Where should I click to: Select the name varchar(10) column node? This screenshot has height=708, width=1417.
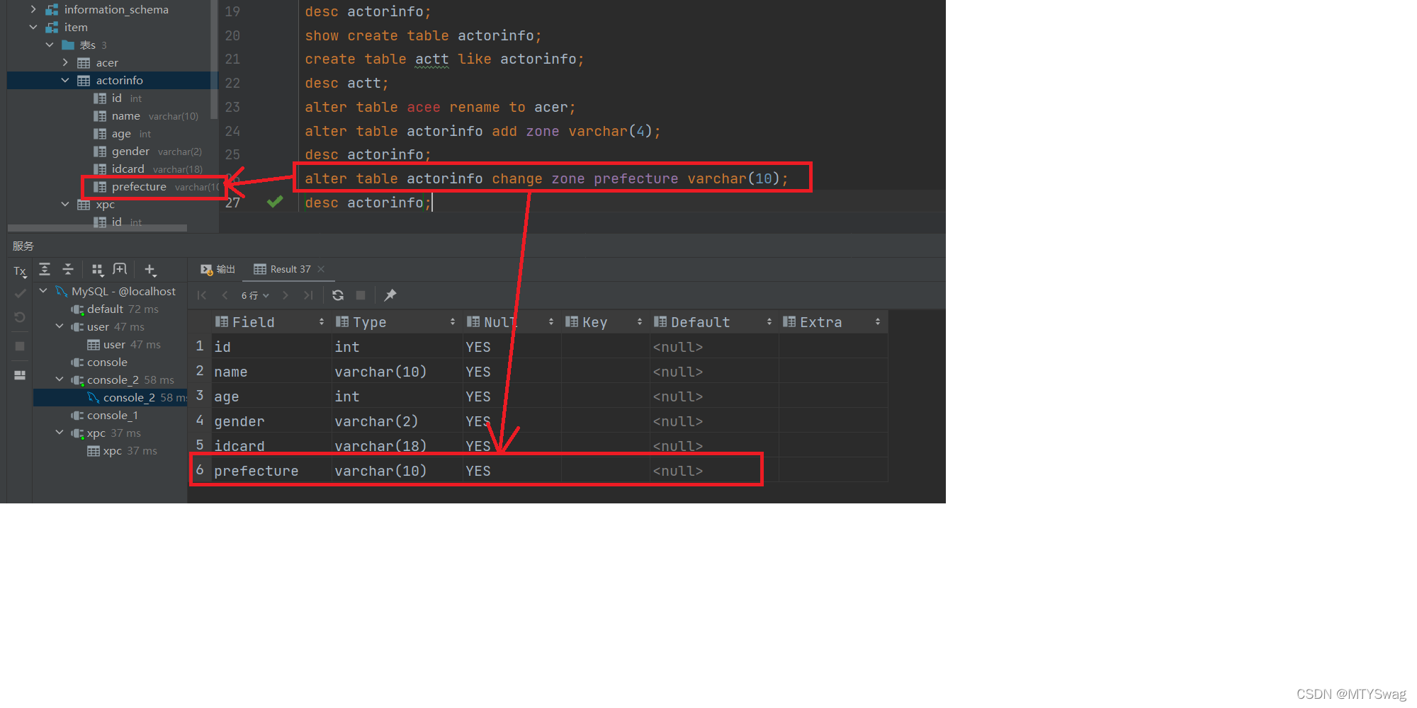tap(146, 115)
